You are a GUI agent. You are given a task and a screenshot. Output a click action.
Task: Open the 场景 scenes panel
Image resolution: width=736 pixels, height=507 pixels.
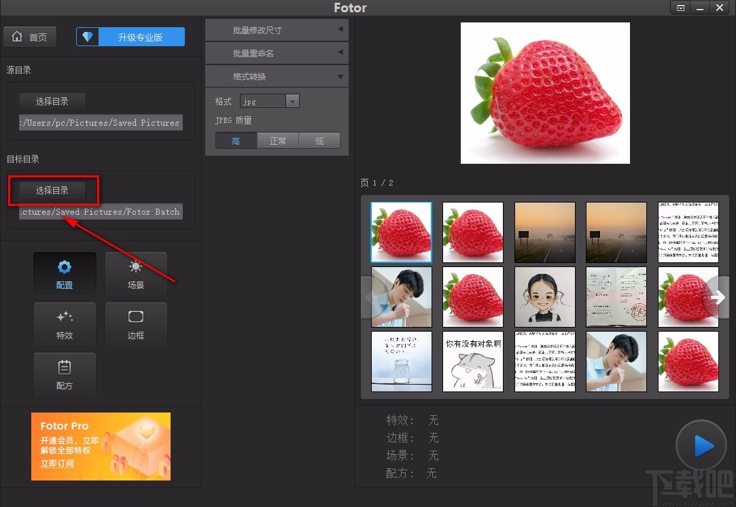[x=136, y=274]
